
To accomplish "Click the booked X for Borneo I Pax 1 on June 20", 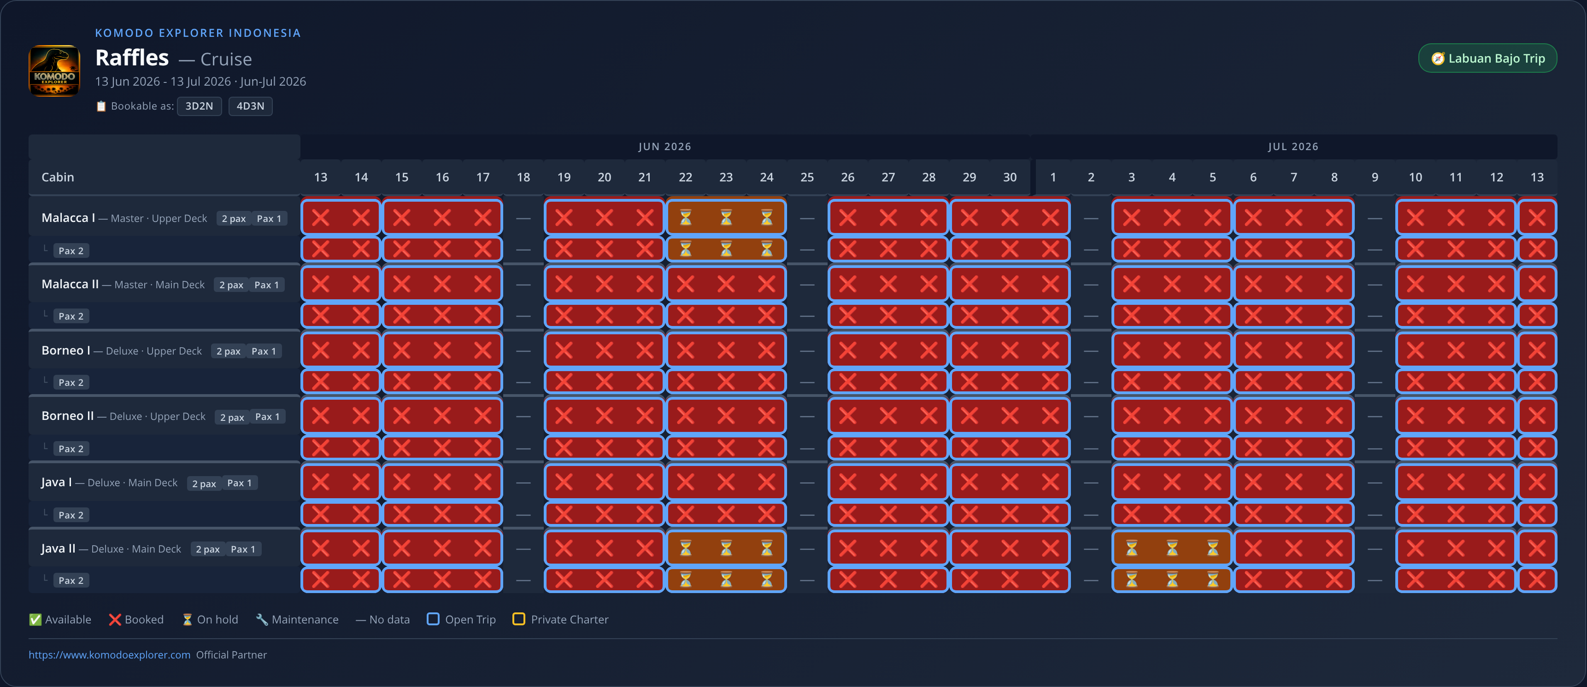I will pyautogui.click(x=605, y=349).
